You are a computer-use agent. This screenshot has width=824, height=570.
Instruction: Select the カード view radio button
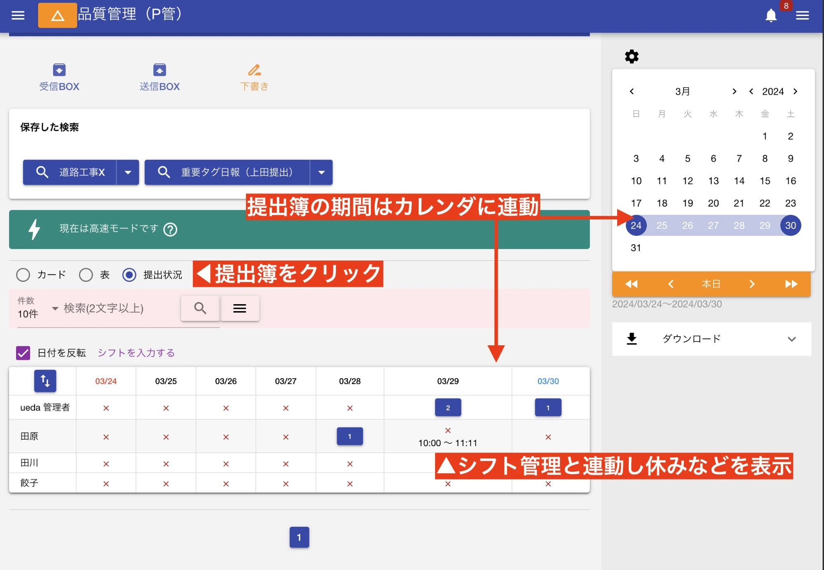click(x=23, y=275)
